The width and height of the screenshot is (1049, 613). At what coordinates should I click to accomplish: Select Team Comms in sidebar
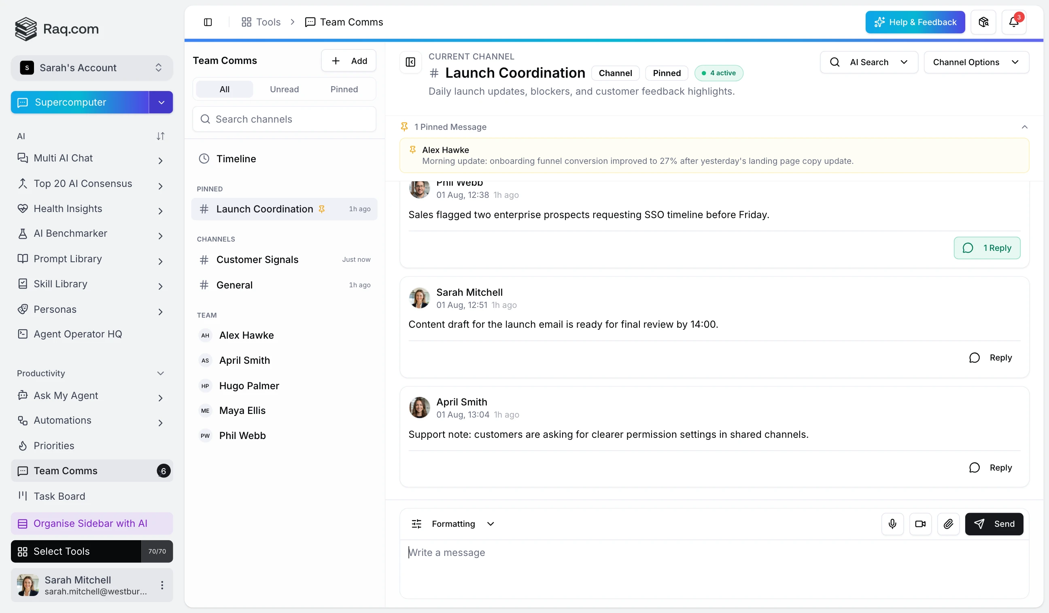[91, 471]
